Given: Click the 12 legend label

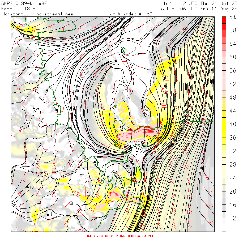Looking at the screenshot, I should coord(233,218).
